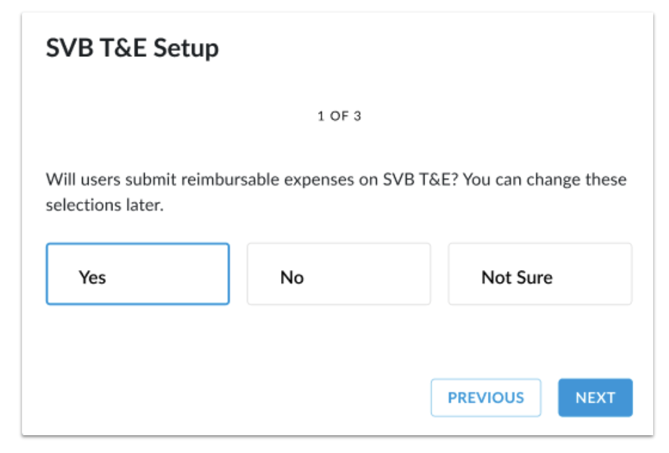Pick Not Sure for reimbursable expenses
Viewport: 669px width, 453px height.
[539, 274]
